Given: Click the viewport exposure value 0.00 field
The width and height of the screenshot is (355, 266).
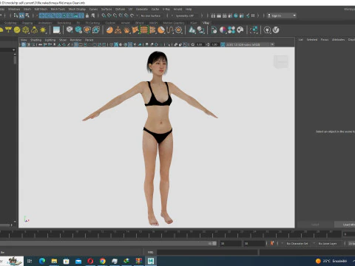Looking at the screenshot, I should pyautogui.click(x=200, y=44).
